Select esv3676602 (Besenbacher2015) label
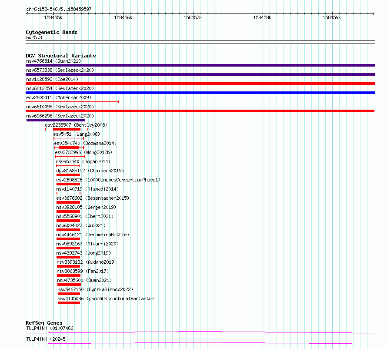 click(93, 198)
